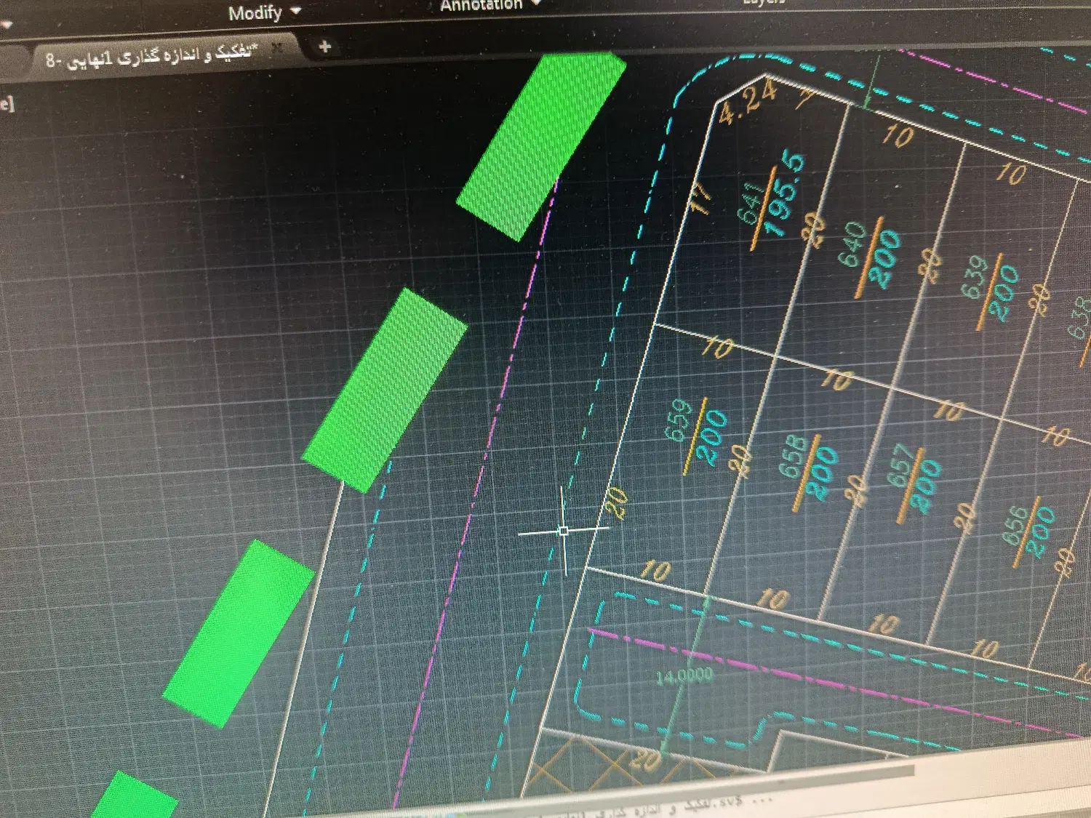
Task: Select the 195.5 area text of lot 641
Action: pyautogui.click(x=785, y=195)
